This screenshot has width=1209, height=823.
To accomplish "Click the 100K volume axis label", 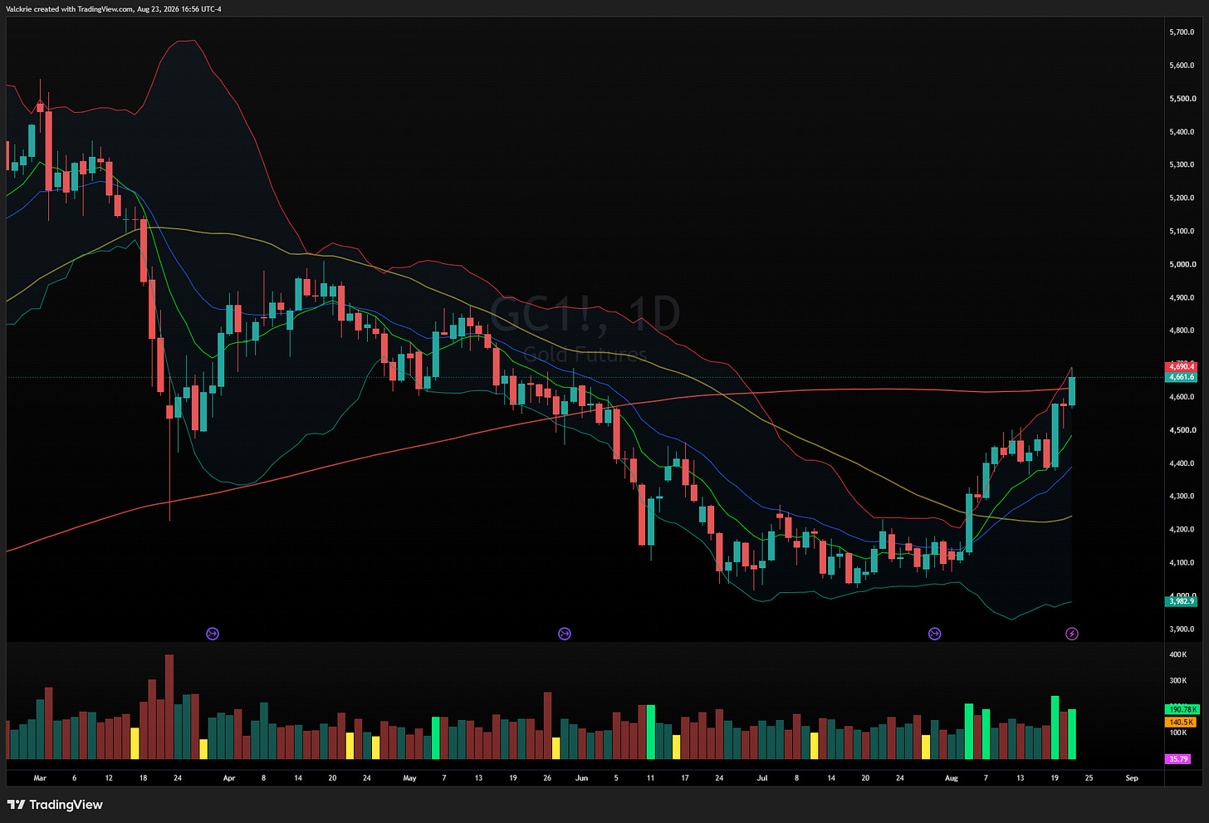I will (x=1177, y=732).
